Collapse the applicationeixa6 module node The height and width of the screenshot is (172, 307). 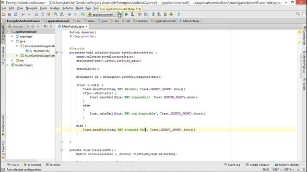point(8,32)
